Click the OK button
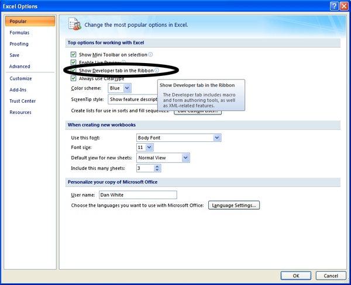351x285 pixels. click(x=295, y=276)
